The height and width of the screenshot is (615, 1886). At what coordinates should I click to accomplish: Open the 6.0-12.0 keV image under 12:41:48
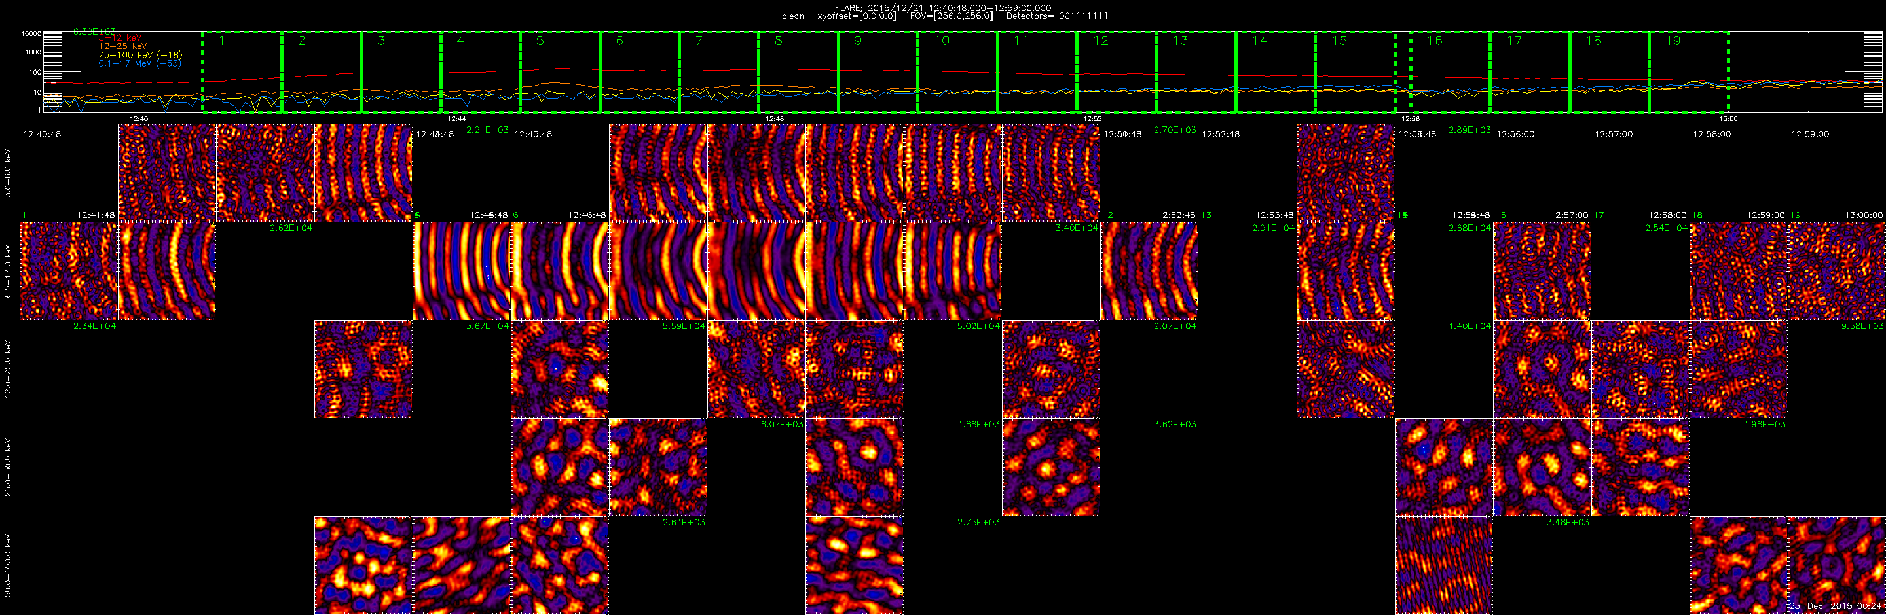[69, 272]
